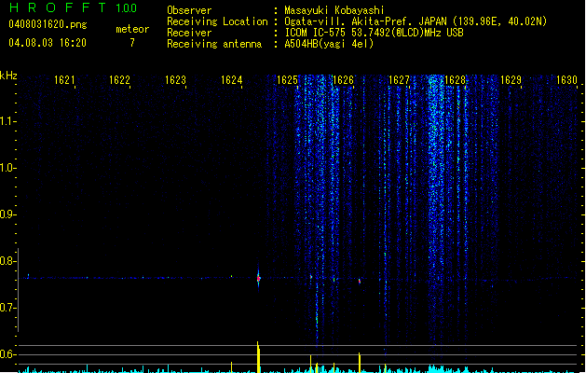The width and height of the screenshot is (586, 373).
Task: Click the 1622 time axis marker
Action: [119, 80]
